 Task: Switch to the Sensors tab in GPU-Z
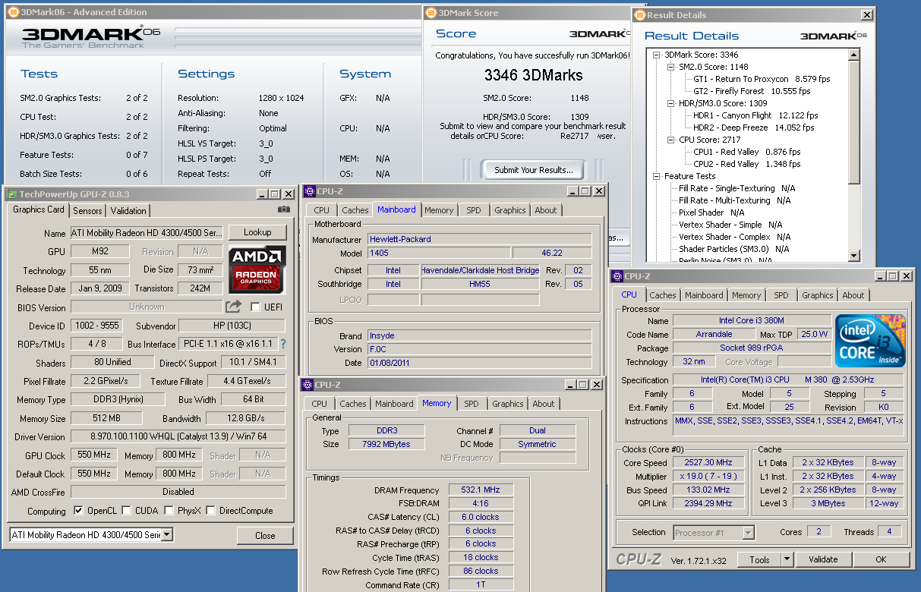[x=87, y=211]
